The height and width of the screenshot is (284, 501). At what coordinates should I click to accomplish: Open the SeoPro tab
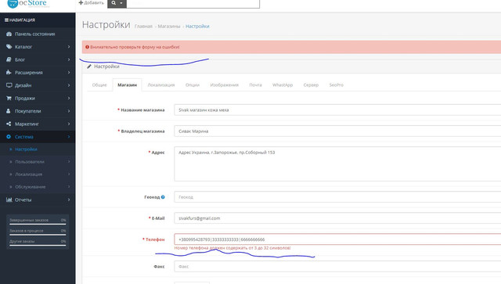[336, 85]
